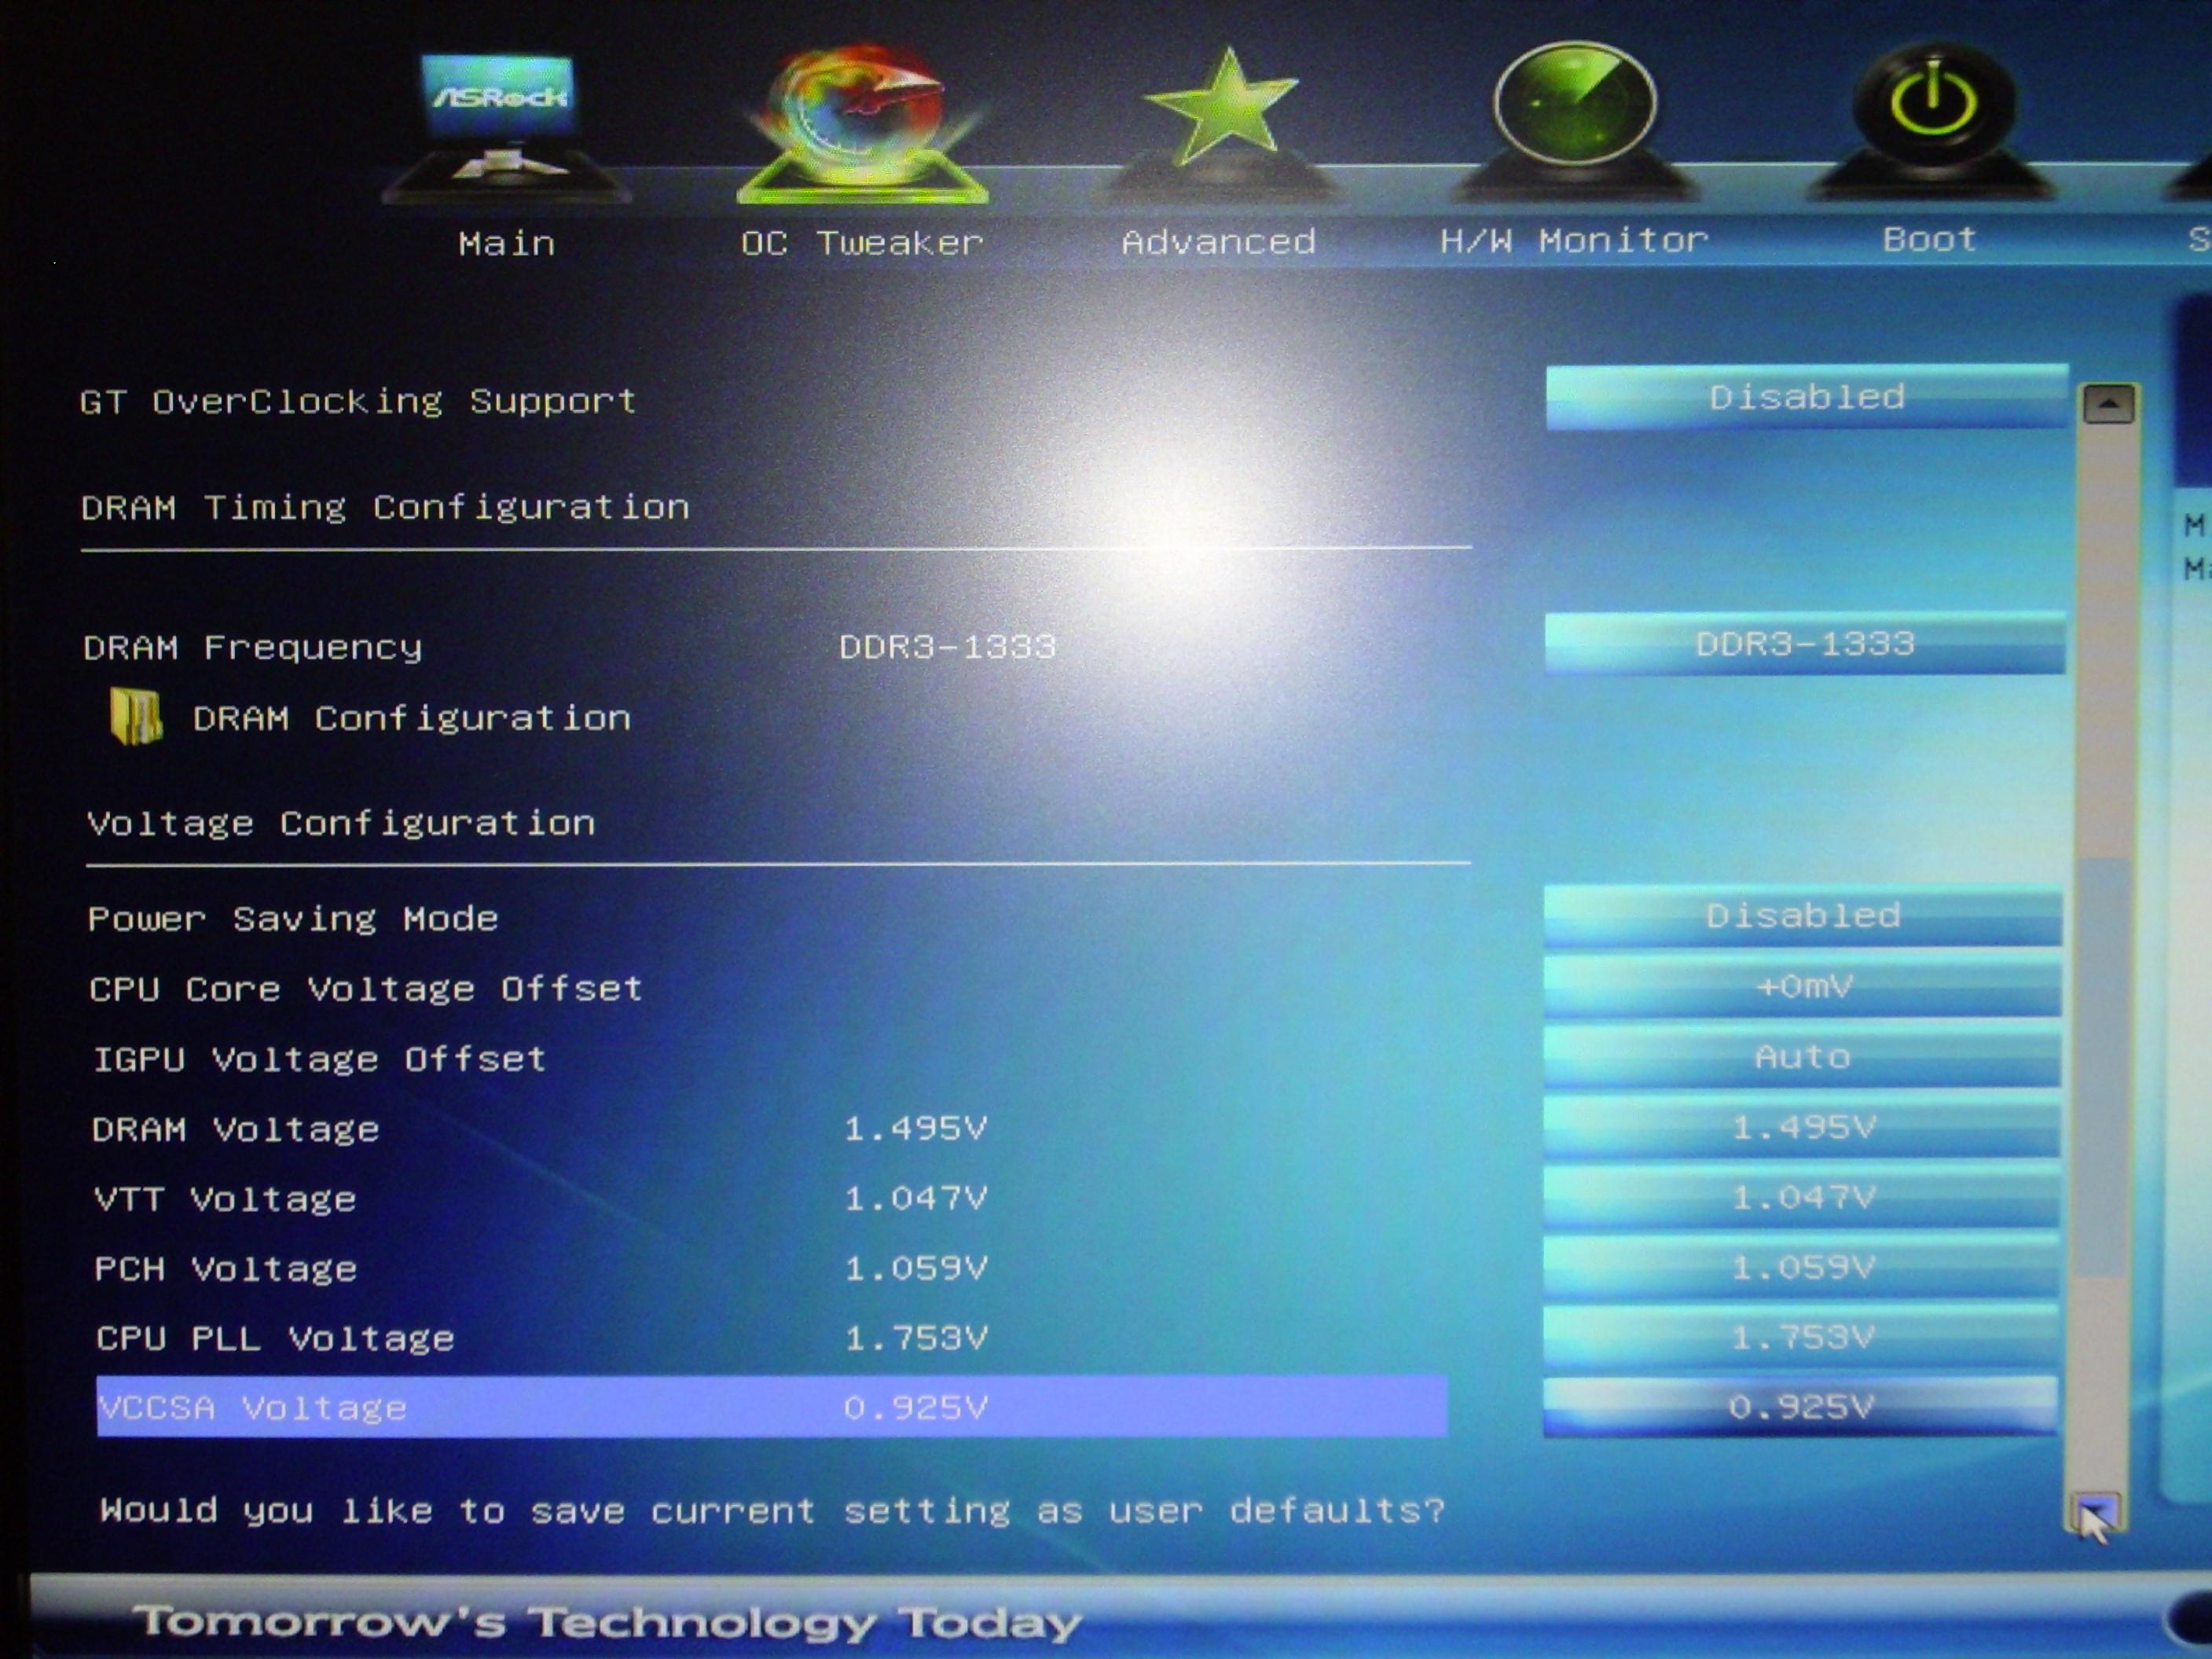Click the scroll up arrow button

(2108, 405)
